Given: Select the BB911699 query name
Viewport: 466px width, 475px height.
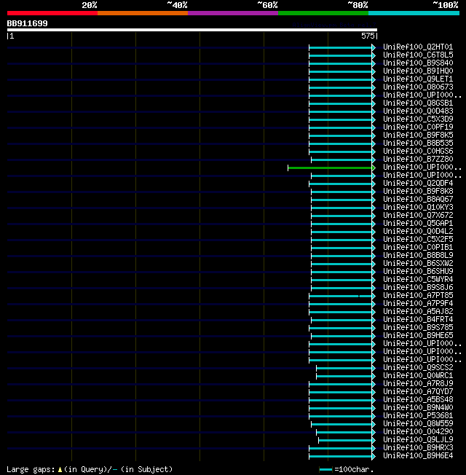Looking at the screenshot, I should (x=27, y=23).
